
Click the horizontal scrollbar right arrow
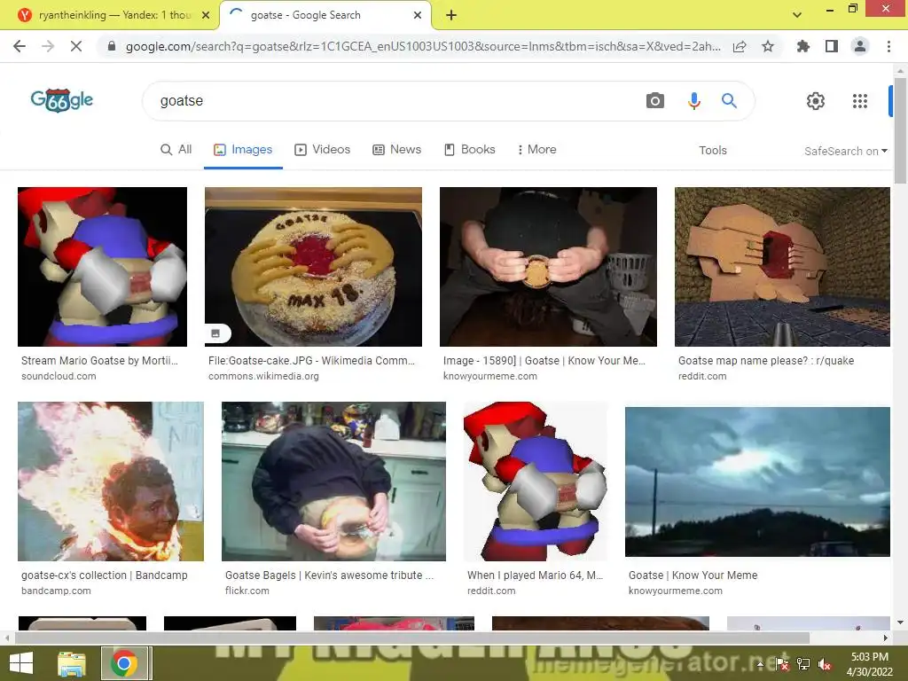point(886,638)
